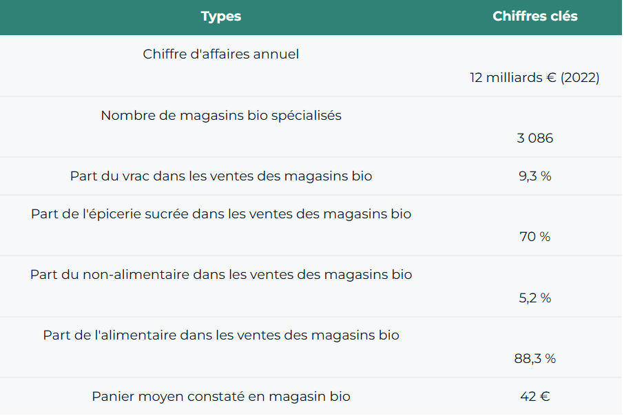Click the '3 086' stores figure
The image size is (624, 416).
tap(534, 138)
